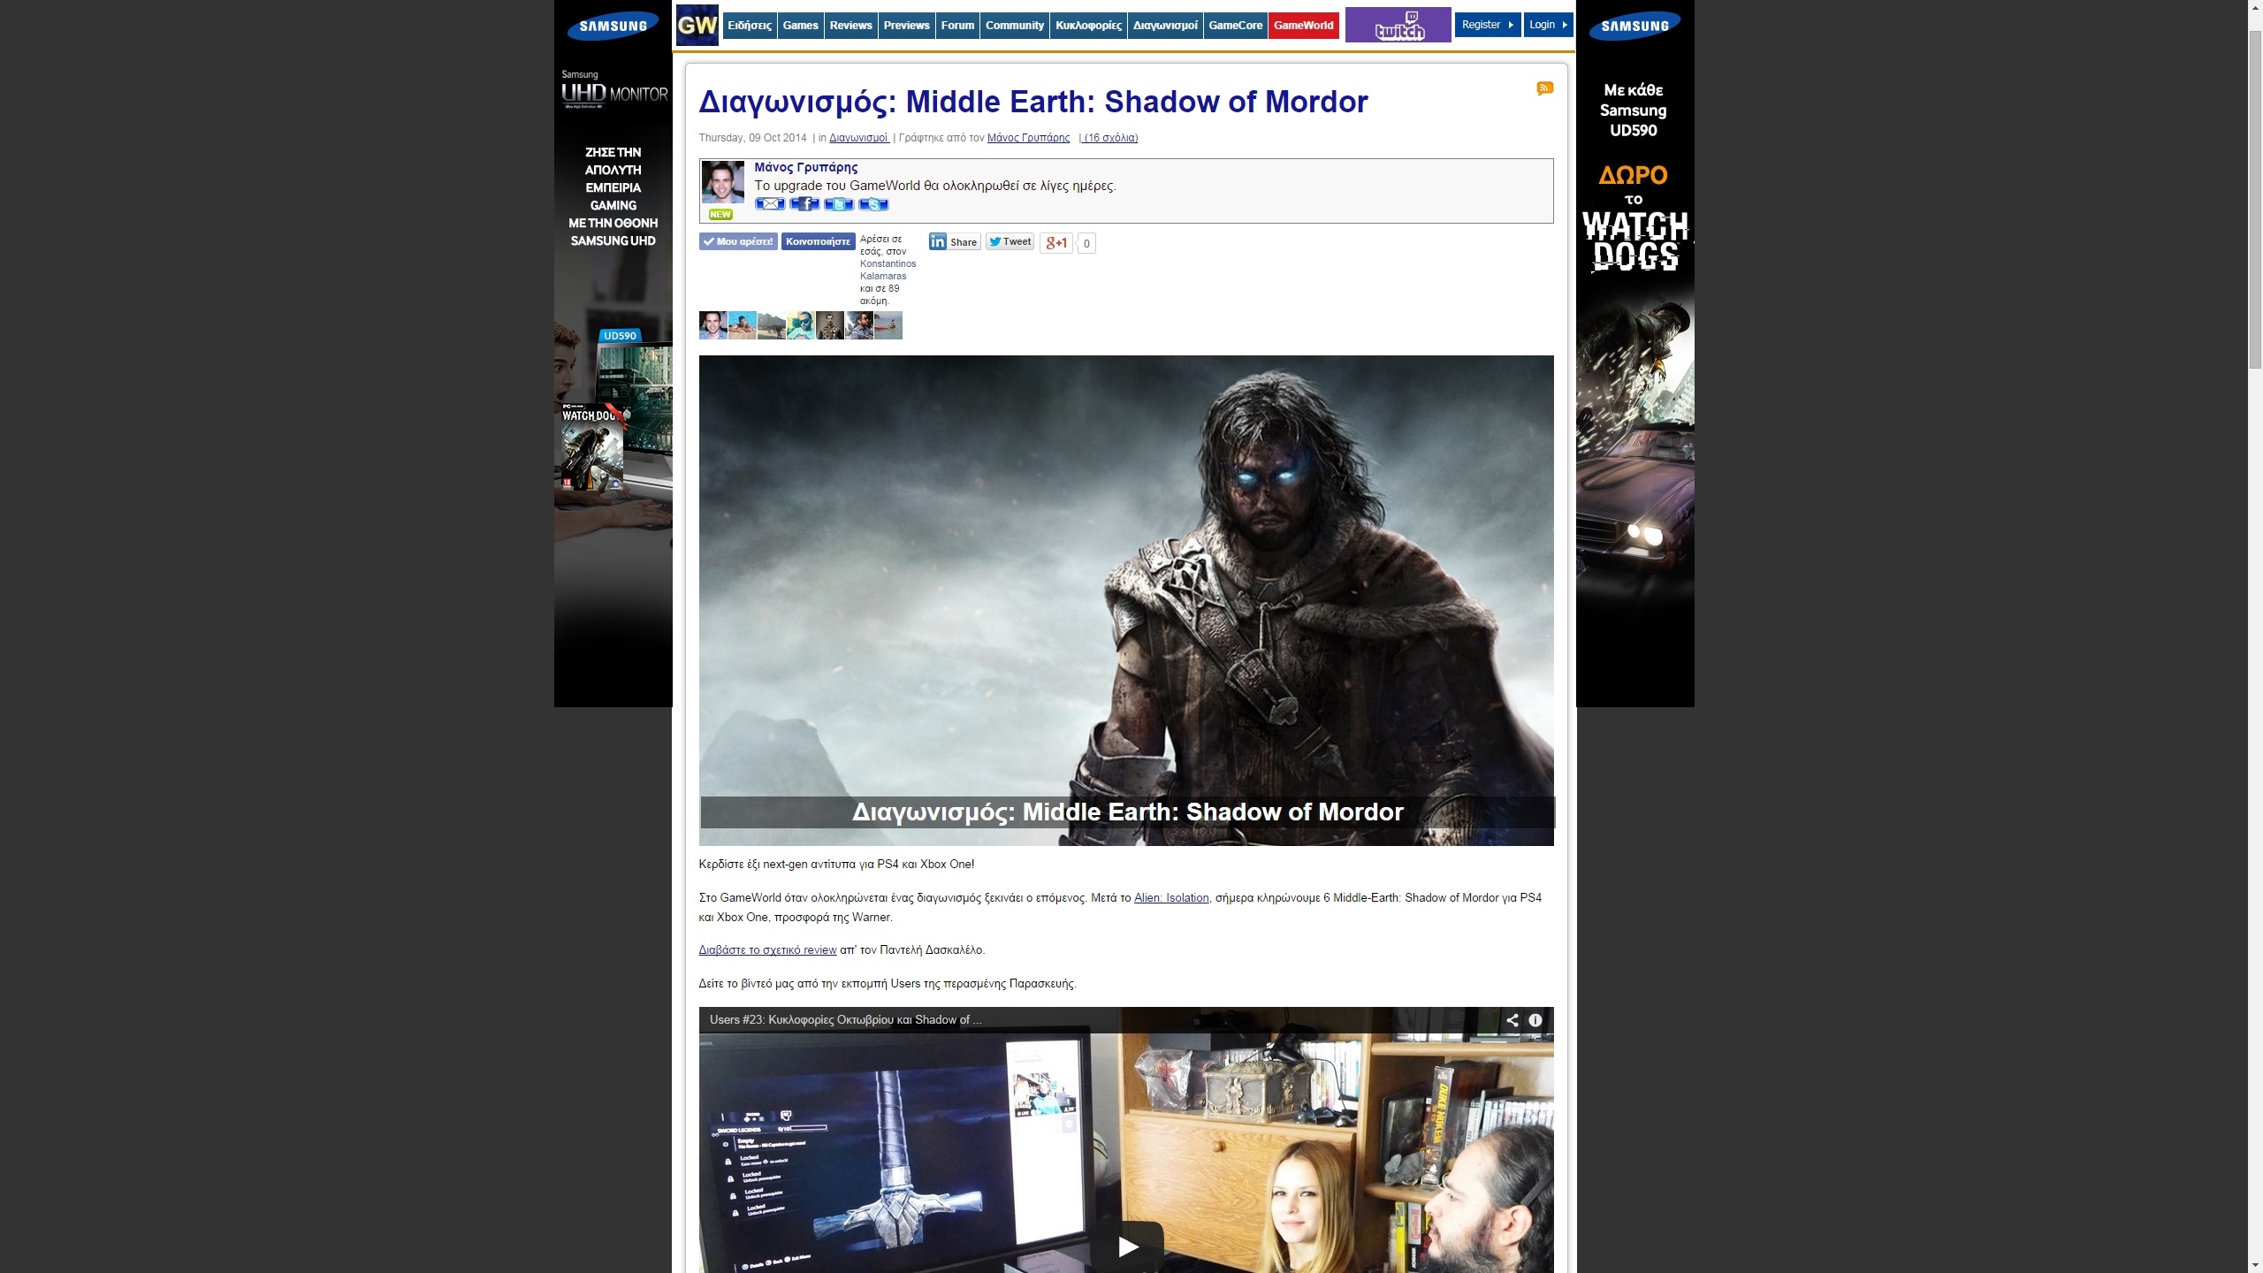Open the Reviews menu item
Screen dimensions: 2263x1273
click(850, 25)
